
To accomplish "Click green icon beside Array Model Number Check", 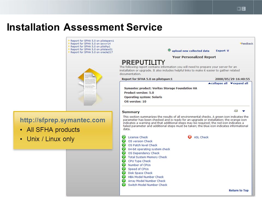I will coord(124,181).
